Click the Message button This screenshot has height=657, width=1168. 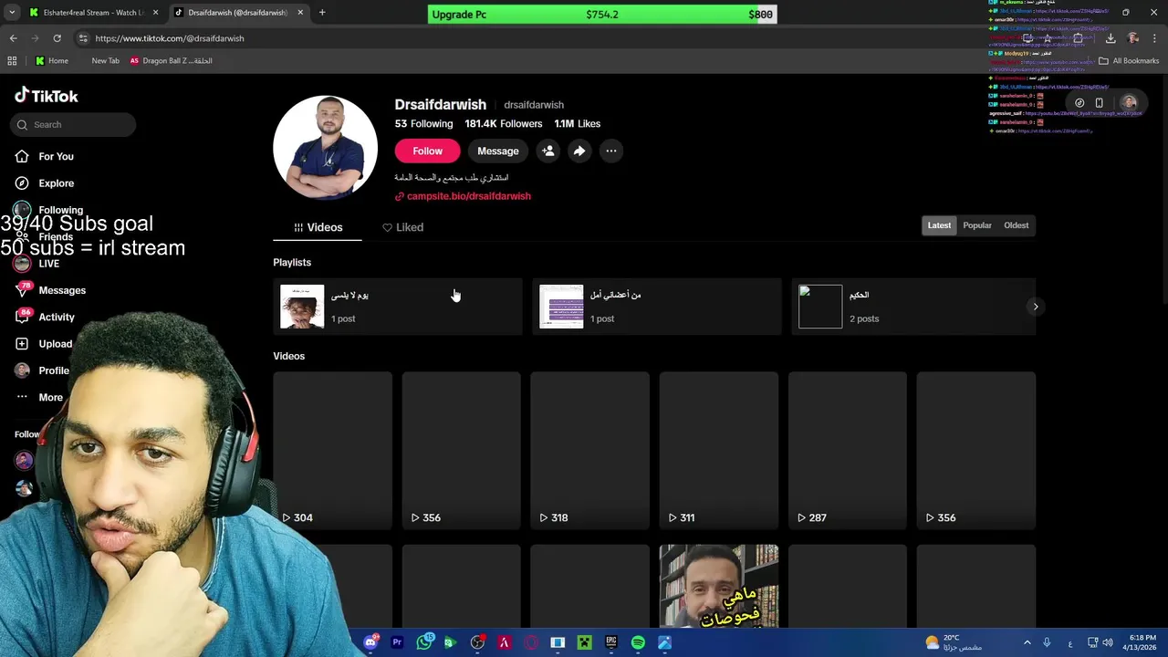pyautogui.click(x=497, y=151)
